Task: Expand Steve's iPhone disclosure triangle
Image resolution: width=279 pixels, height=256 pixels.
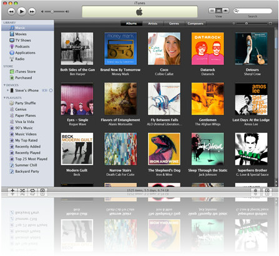Action: [x=8, y=90]
